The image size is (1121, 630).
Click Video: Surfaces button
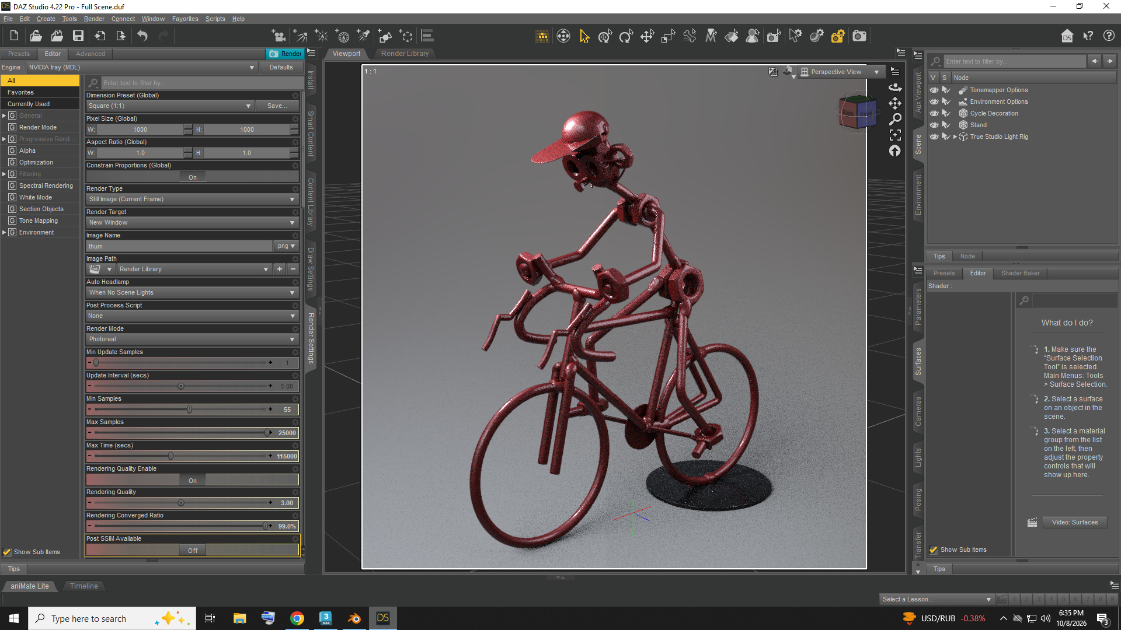tap(1074, 522)
